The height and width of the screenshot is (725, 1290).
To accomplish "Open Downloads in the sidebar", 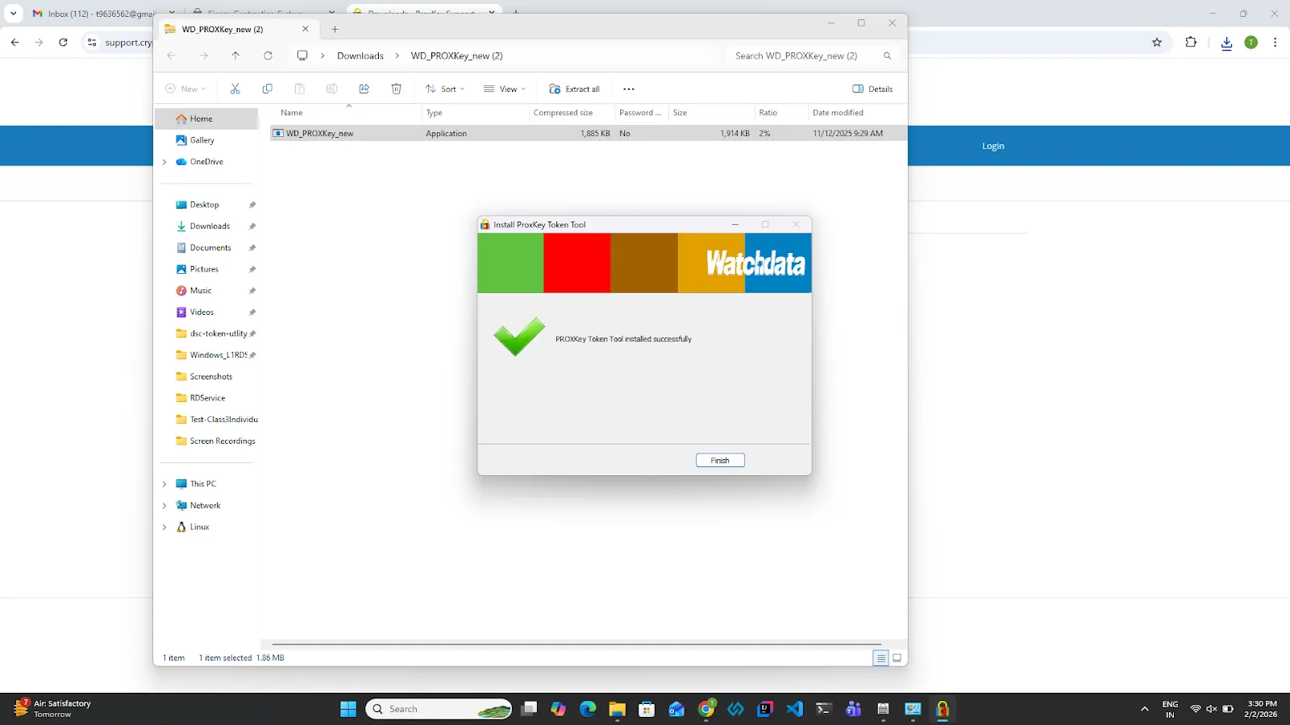I will point(210,226).
